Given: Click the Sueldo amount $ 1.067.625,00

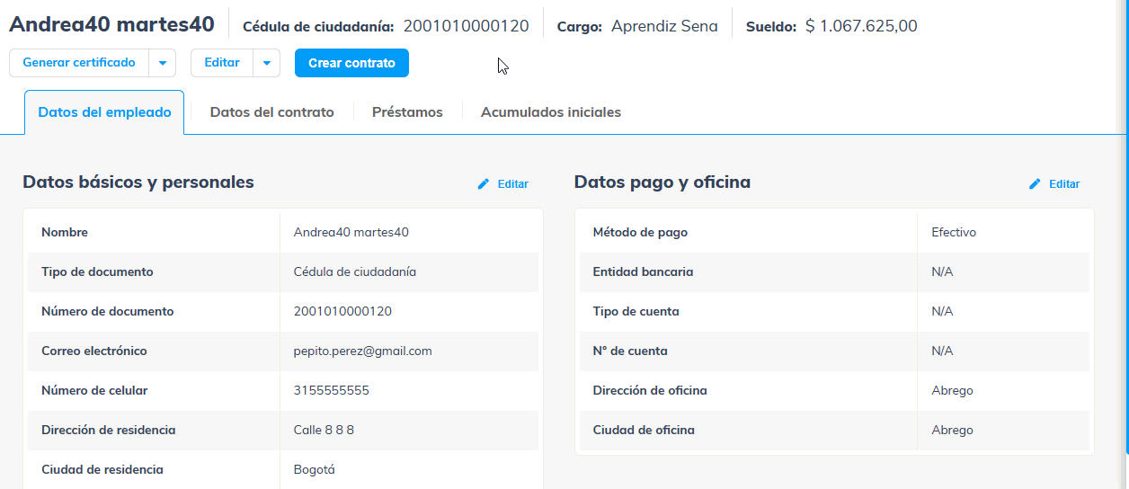Looking at the screenshot, I should click(860, 26).
